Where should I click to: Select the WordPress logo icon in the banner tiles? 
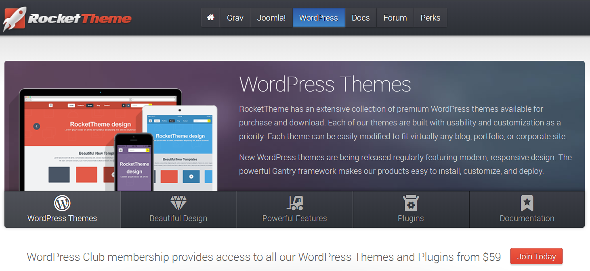point(62,204)
